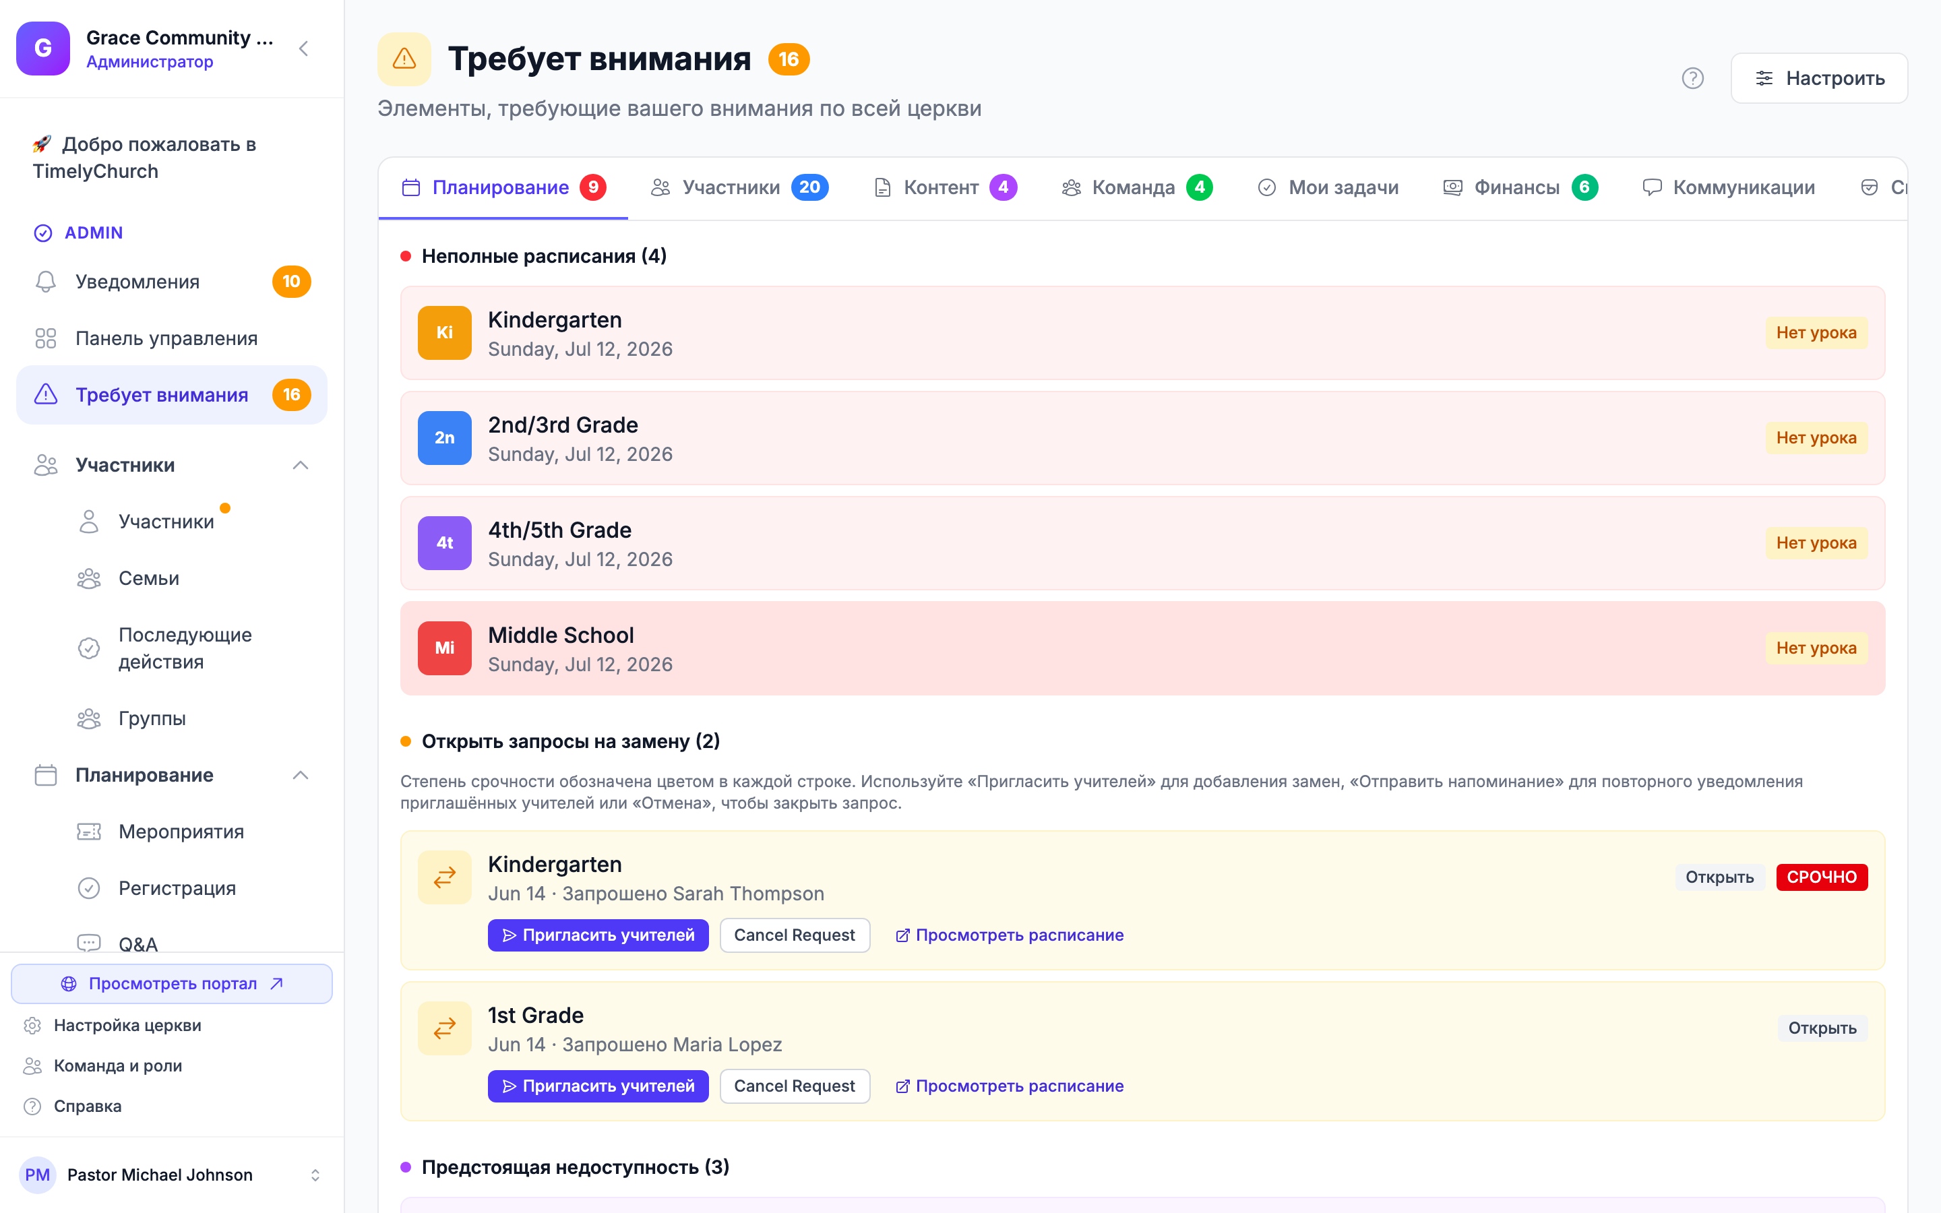Click the check-circle icon beside Последующие действия

[89, 648]
